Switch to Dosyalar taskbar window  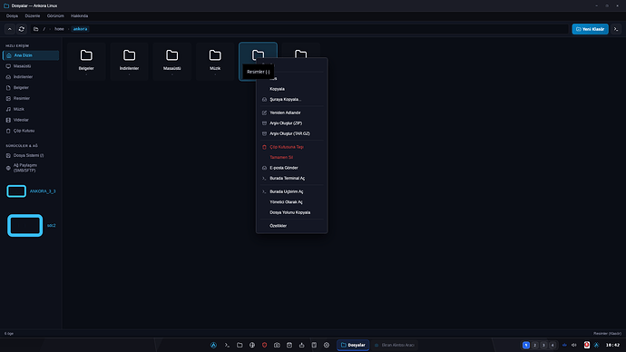click(x=353, y=346)
